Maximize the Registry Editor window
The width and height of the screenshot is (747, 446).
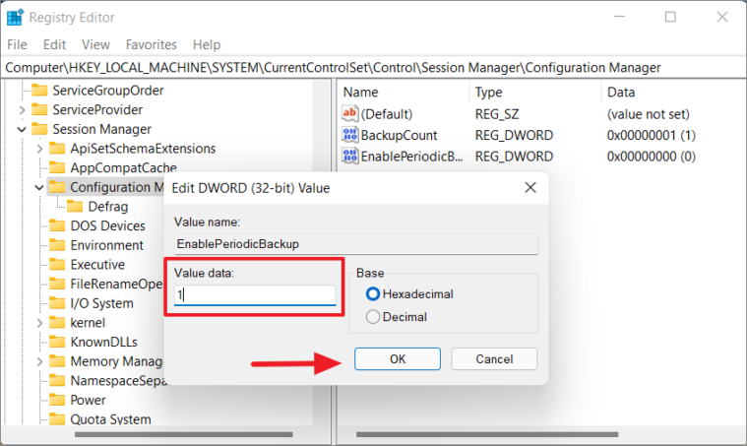pyautogui.click(x=670, y=17)
